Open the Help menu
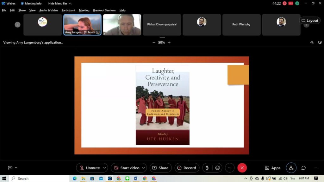 (x=122, y=10)
